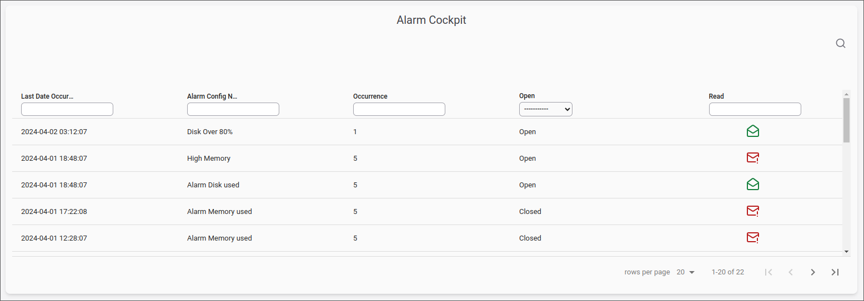Open the Open status filter dropdown
The height and width of the screenshot is (301, 864).
point(546,109)
